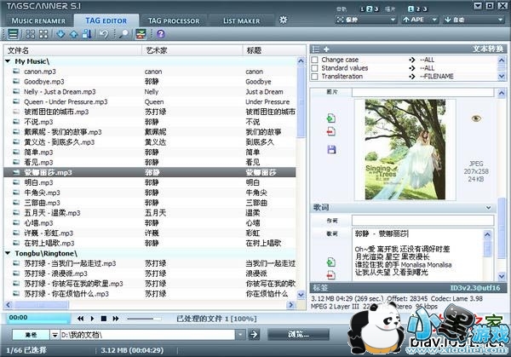Click file icon of canon.mp3 row
The height and width of the screenshot is (357, 511).
[16, 71]
